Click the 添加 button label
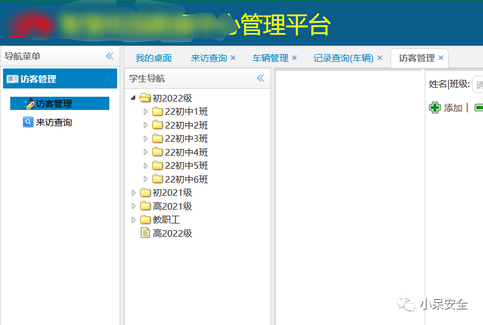 click(453, 108)
